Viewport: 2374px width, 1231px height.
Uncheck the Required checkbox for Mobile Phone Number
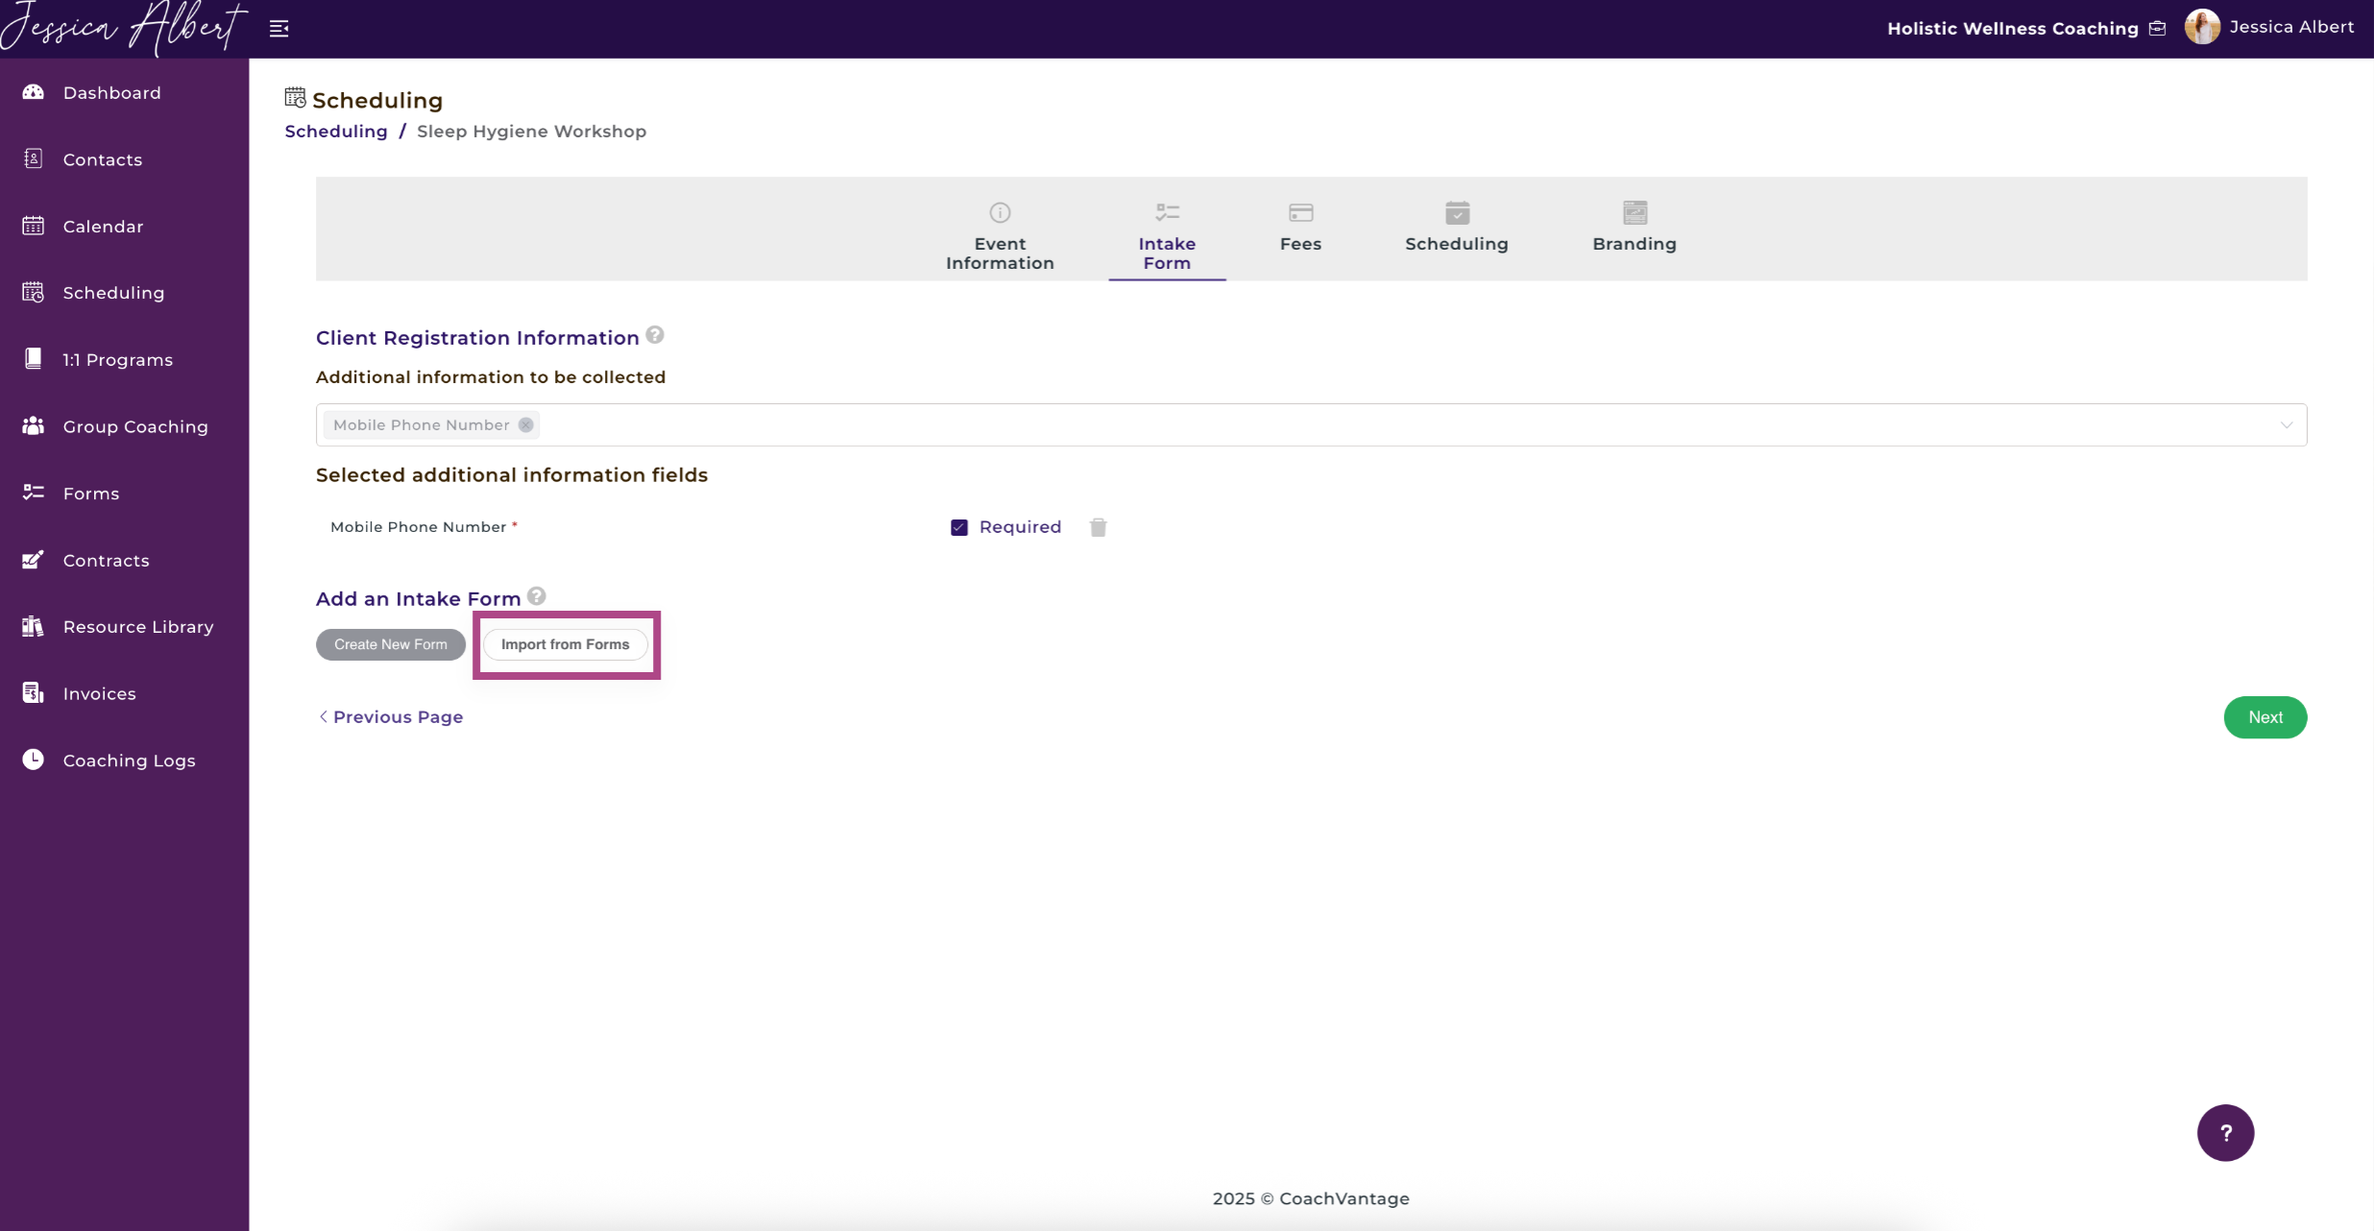click(x=958, y=527)
